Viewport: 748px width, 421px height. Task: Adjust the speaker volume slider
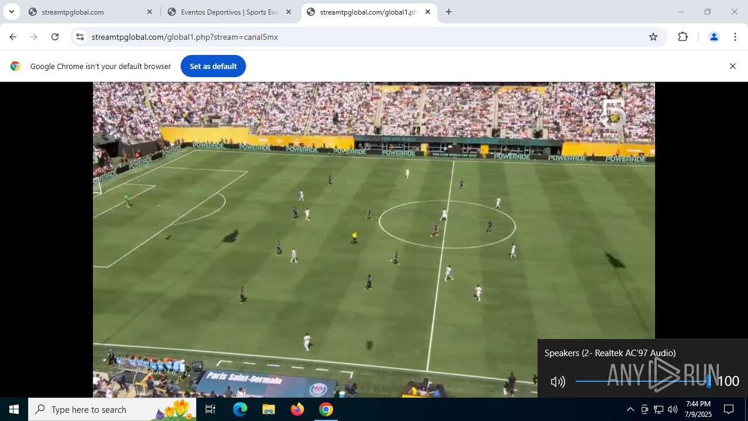click(x=643, y=381)
